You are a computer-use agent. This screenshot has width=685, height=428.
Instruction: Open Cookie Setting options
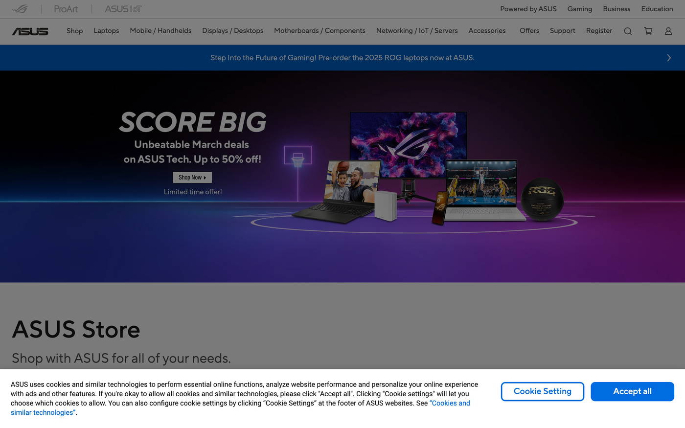pyautogui.click(x=542, y=391)
